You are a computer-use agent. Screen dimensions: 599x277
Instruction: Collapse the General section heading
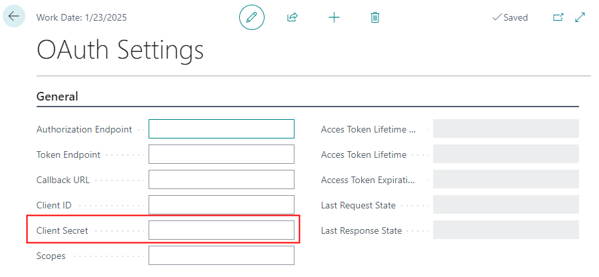point(57,97)
